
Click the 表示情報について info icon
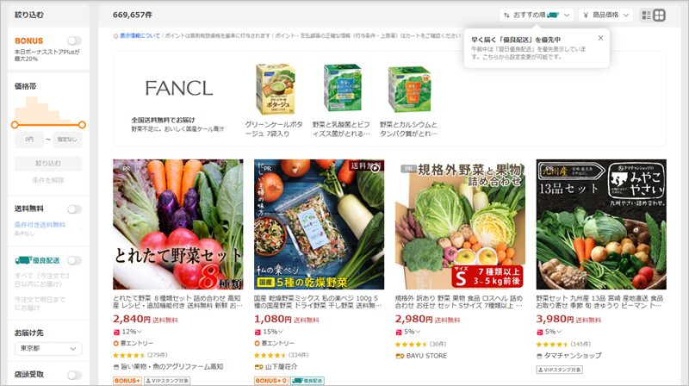click(x=115, y=36)
